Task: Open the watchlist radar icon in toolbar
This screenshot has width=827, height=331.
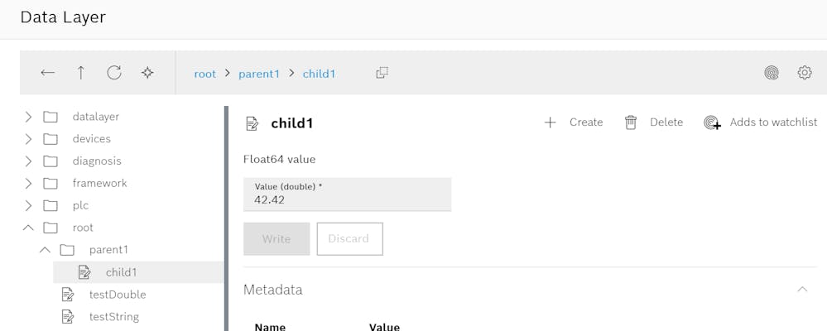Action: 772,73
